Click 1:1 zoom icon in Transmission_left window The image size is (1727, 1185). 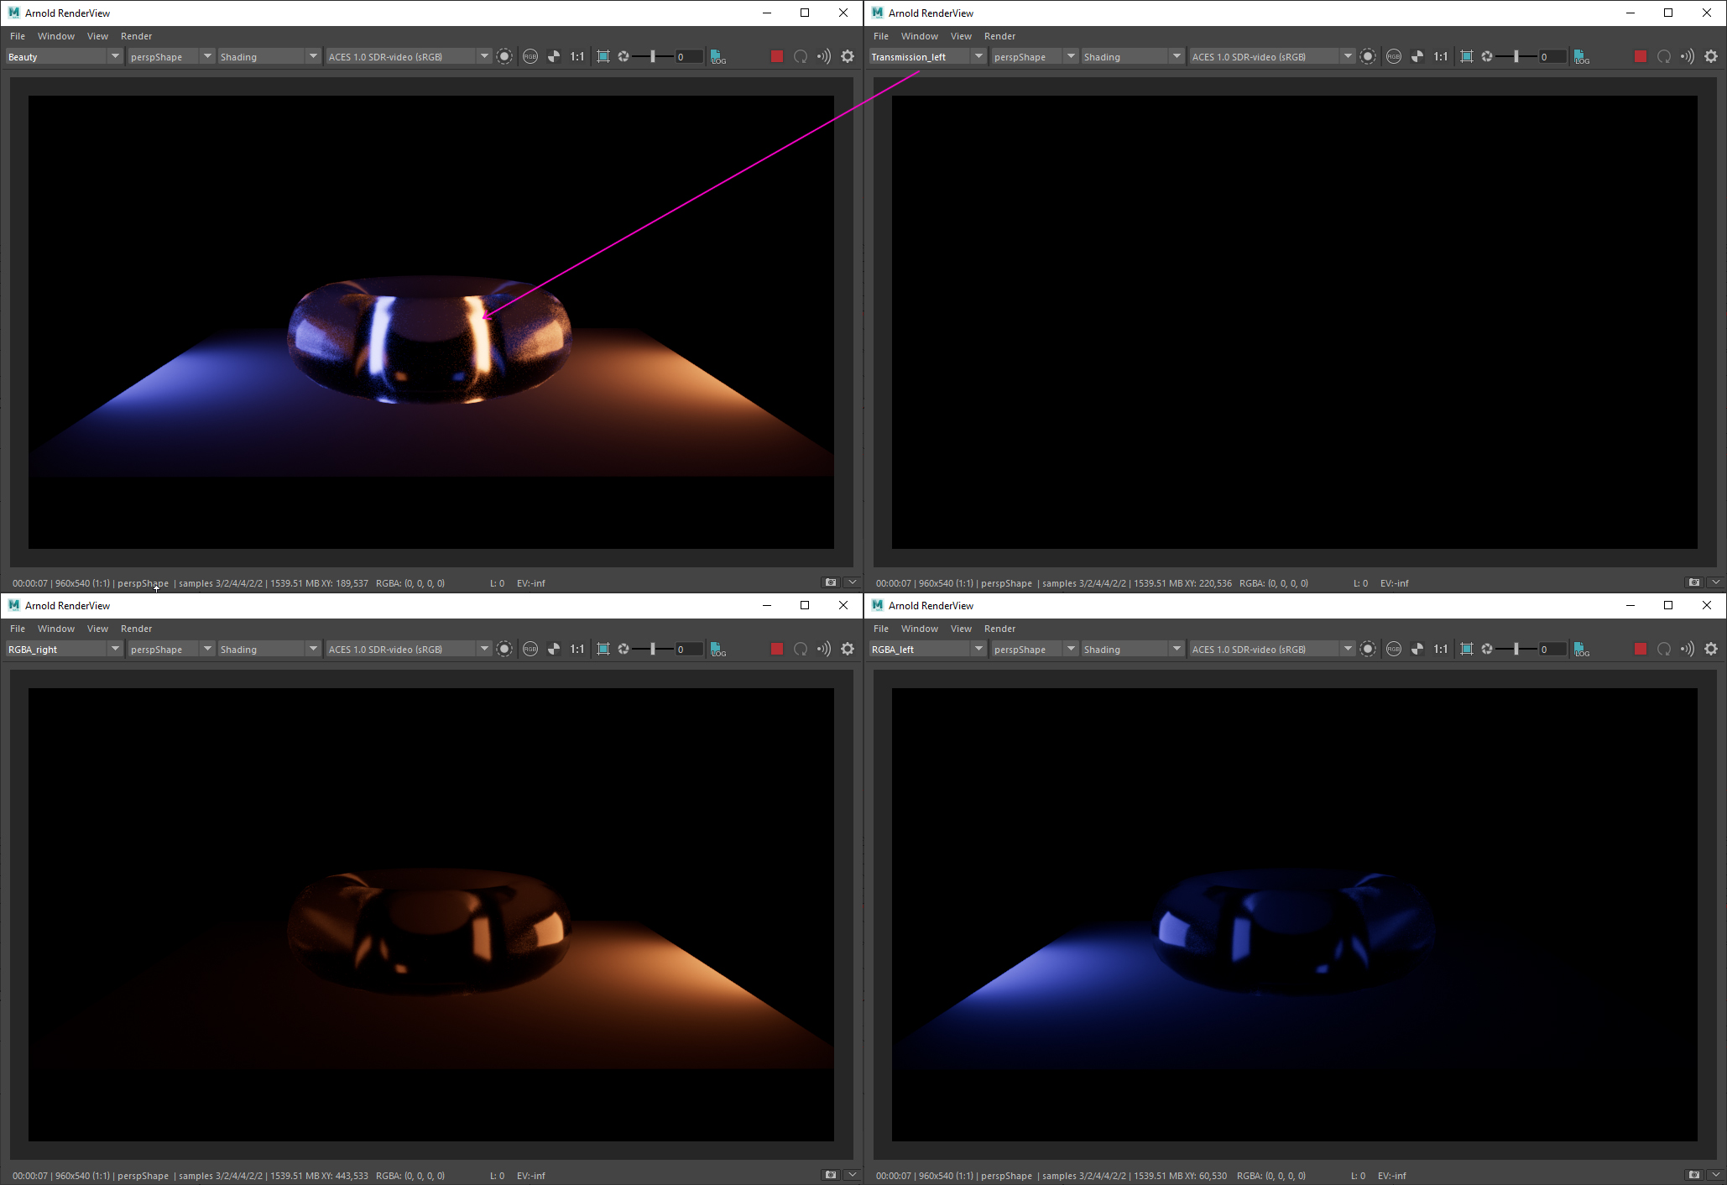click(1441, 57)
